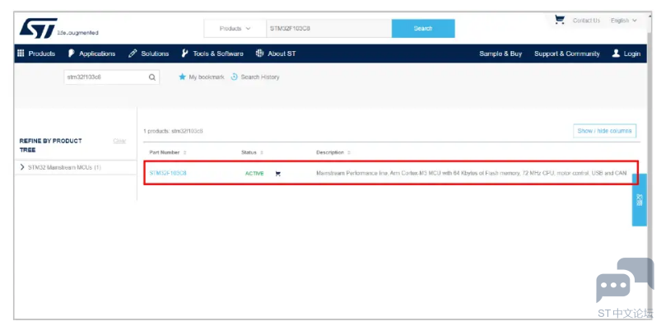661x326 pixels.
Task: Click the top search field with STM32F103C8
Action: pyautogui.click(x=328, y=29)
